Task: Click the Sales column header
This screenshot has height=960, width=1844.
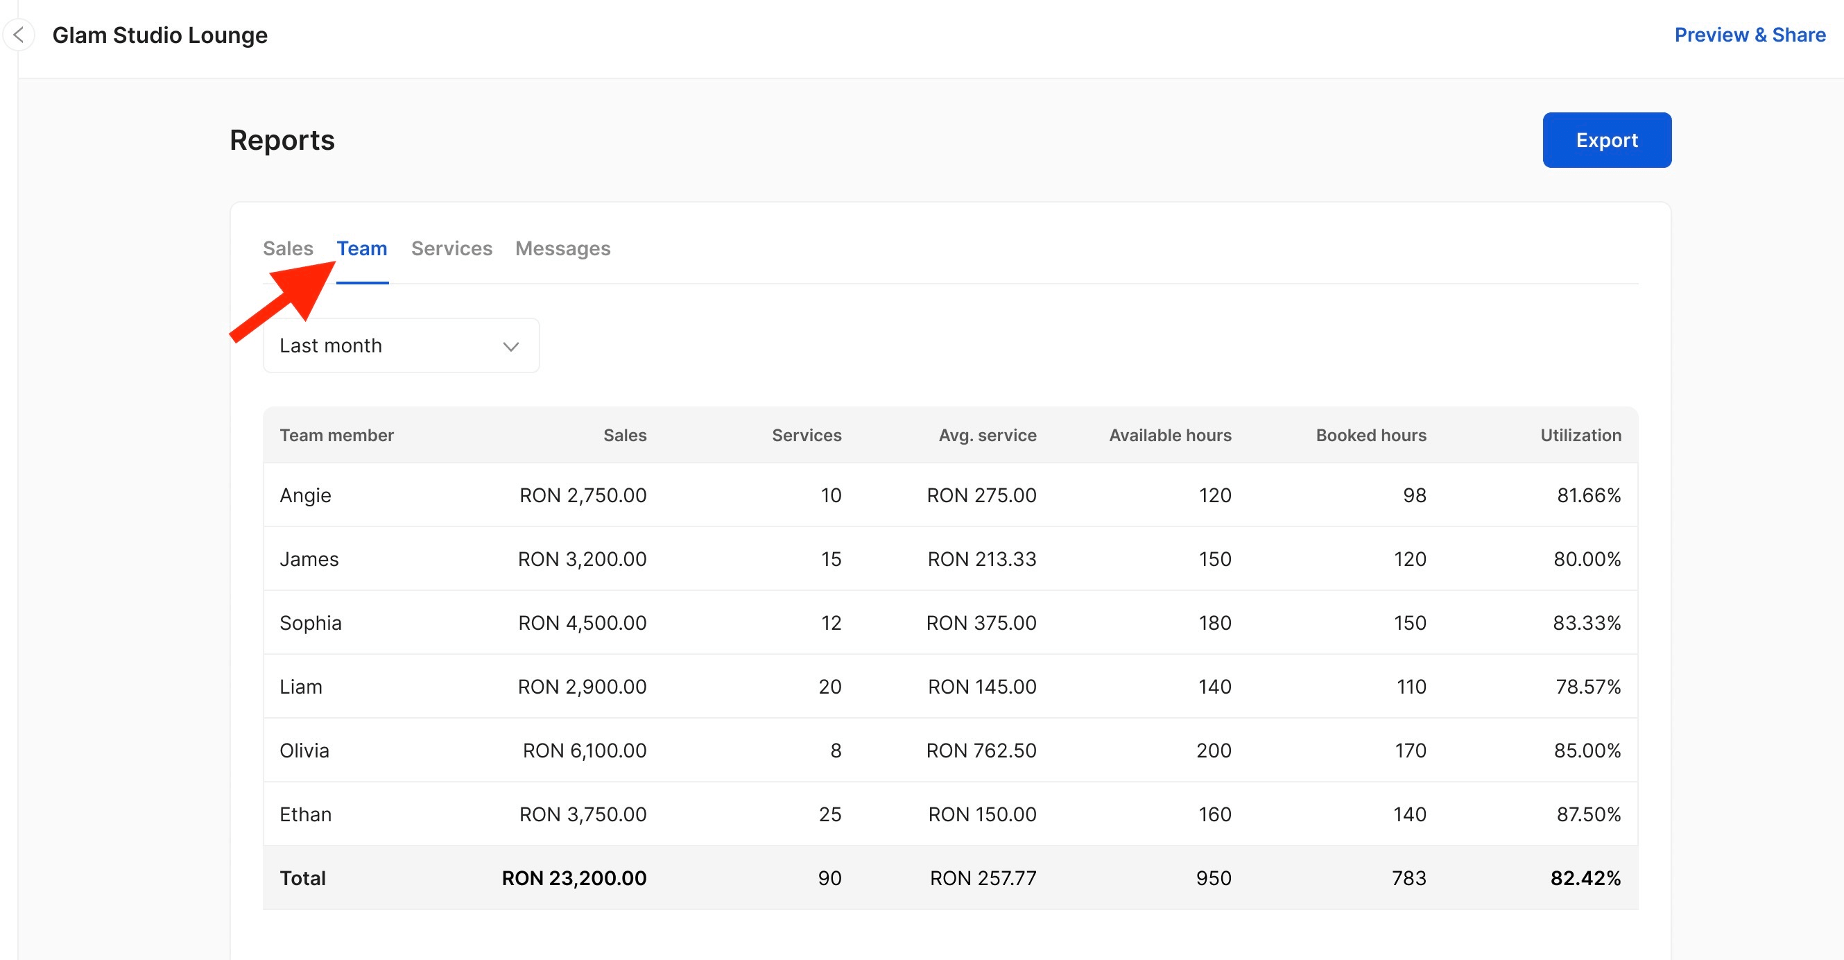Action: tap(624, 435)
